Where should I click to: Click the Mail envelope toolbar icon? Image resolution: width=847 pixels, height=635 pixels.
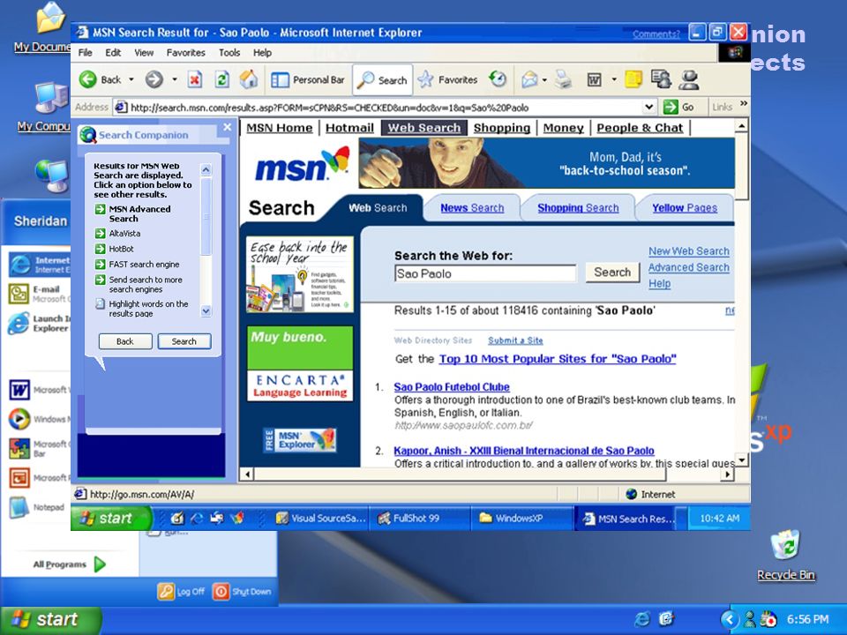[529, 80]
